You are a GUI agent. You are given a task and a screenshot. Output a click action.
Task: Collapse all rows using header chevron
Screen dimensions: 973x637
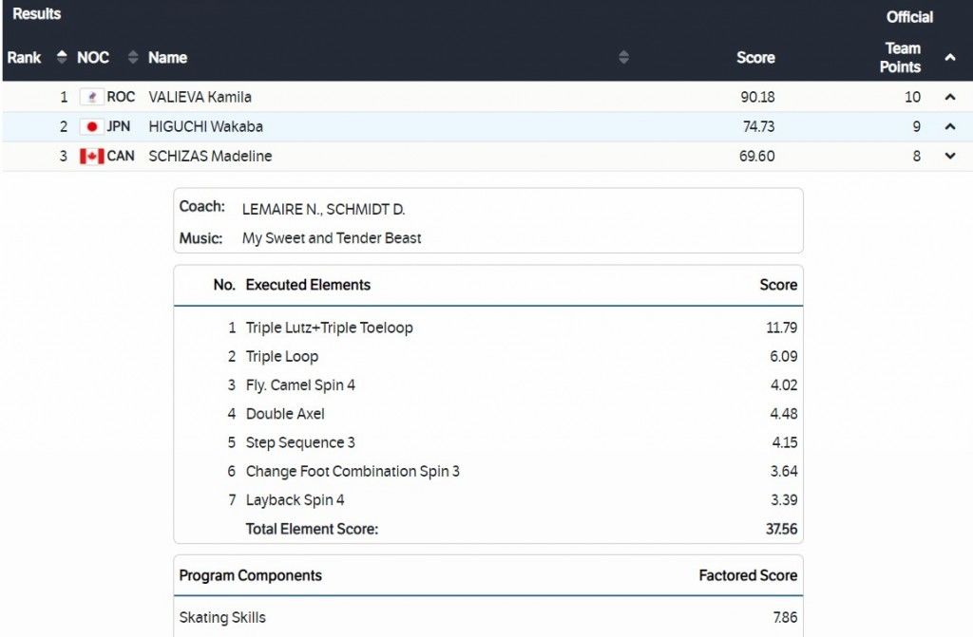click(x=950, y=58)
